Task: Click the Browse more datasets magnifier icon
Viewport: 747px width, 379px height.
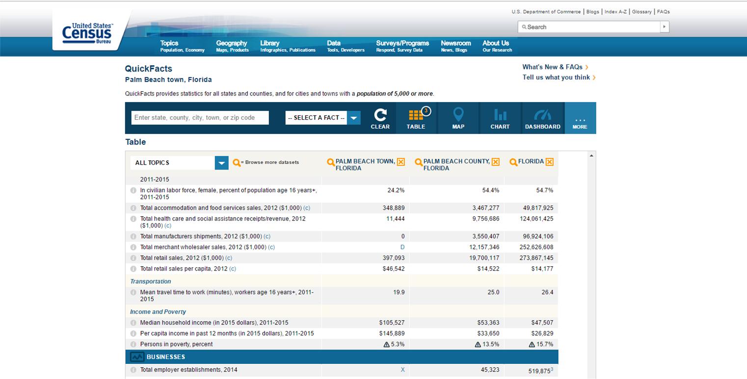Action: pyautogui.click(x=237, y=163)
